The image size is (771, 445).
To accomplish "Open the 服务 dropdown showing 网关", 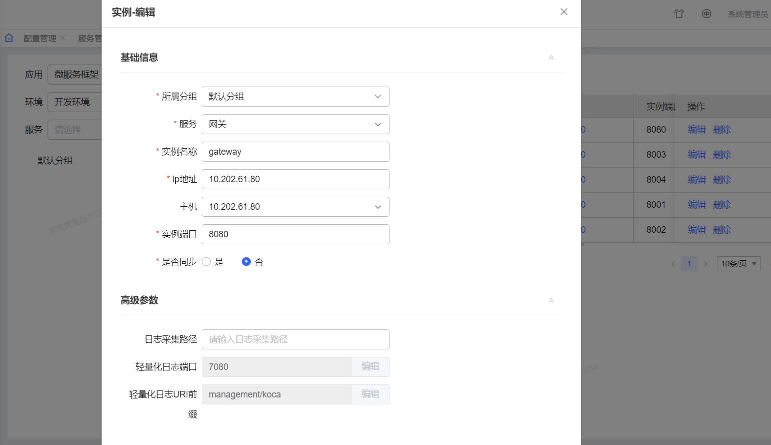I will 295,124.
